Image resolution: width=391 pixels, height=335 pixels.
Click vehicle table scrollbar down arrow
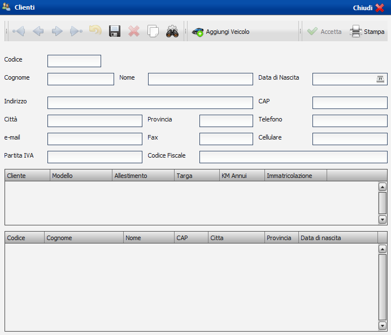tap(383, 219)
